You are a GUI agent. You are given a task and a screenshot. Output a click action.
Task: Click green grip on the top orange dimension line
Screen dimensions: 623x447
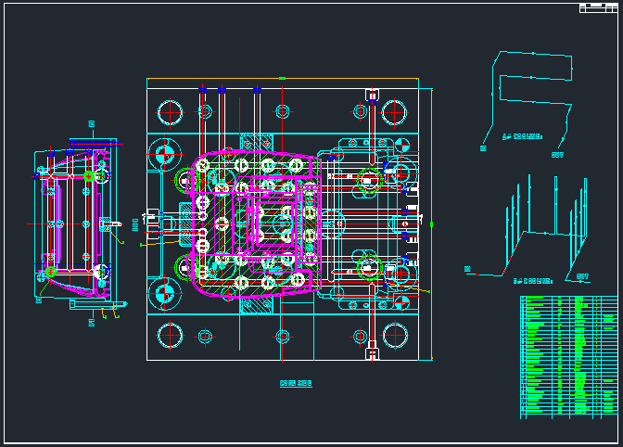[x=282, y=78]
